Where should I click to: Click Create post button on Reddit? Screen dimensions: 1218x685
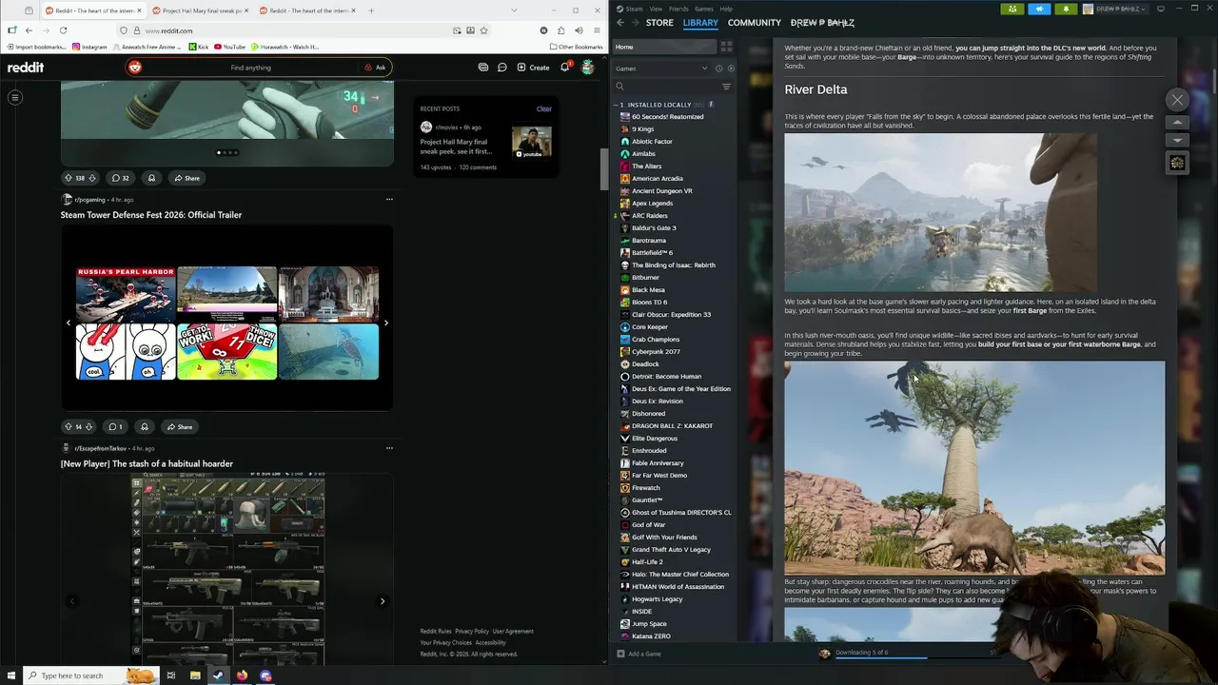pos(533,68)
